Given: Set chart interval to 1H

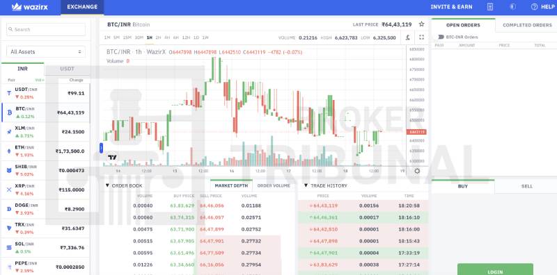Looking at the screenshot, I should 149,37.
